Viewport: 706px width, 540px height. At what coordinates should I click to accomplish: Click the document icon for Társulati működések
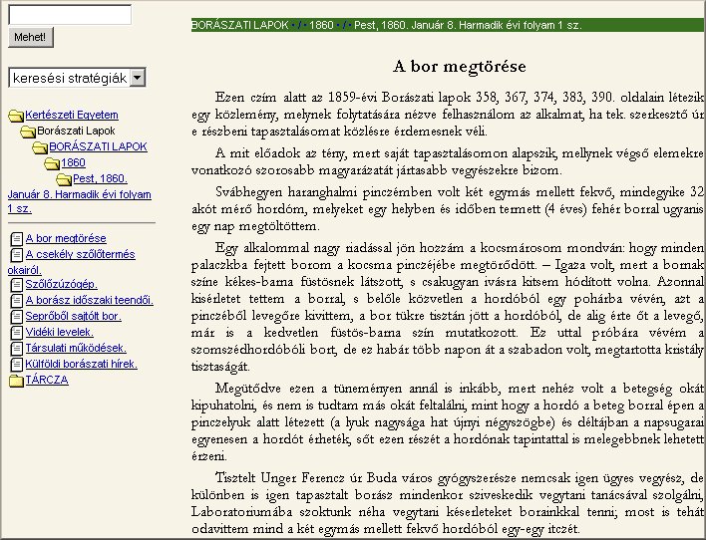(17, 349)
